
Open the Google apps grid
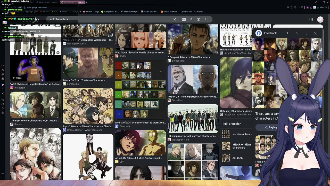311,20
